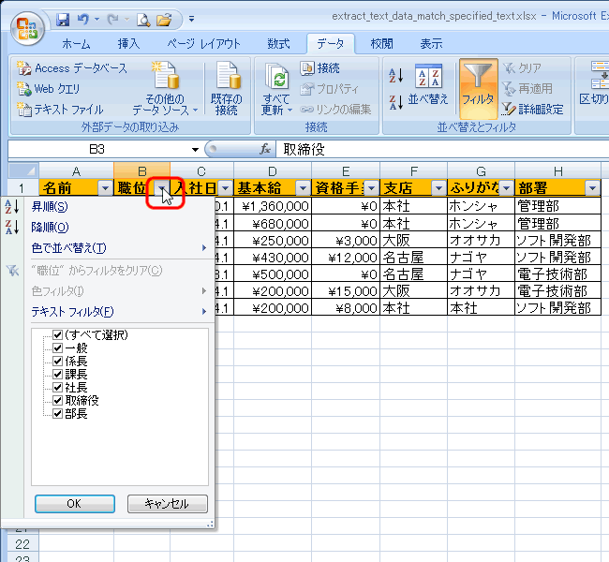Open the 基本給 column filter dropdown
609x562 pixels.
point(303,188)
